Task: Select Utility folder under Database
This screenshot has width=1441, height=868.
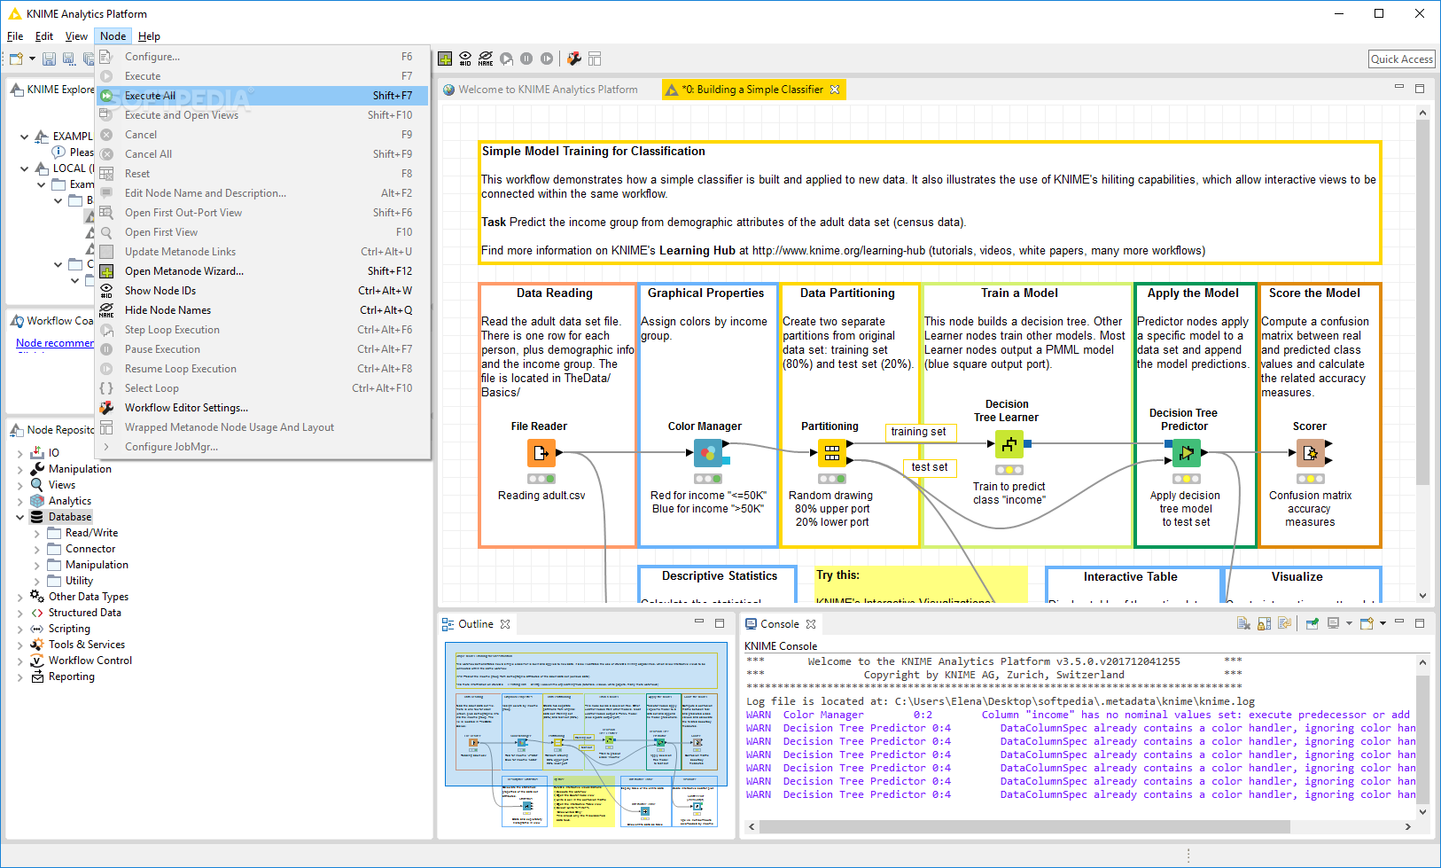Action: pos(79,581)
